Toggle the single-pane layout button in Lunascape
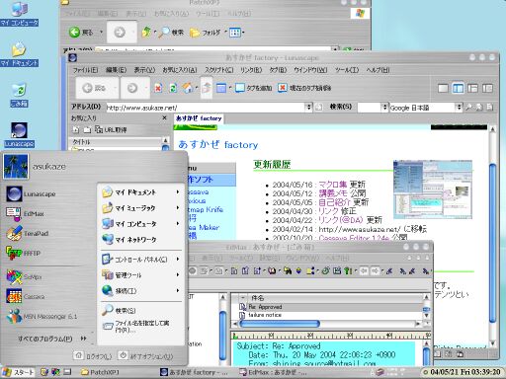506x379 pixels. pyautogui.click(x=443, y=88)
